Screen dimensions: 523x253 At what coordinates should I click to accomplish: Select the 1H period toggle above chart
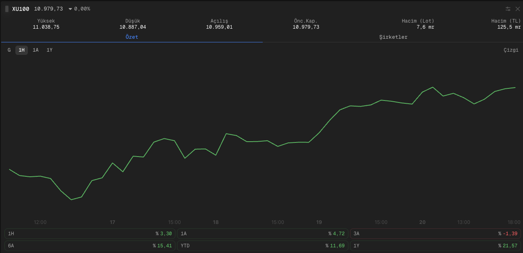[22, 50]
